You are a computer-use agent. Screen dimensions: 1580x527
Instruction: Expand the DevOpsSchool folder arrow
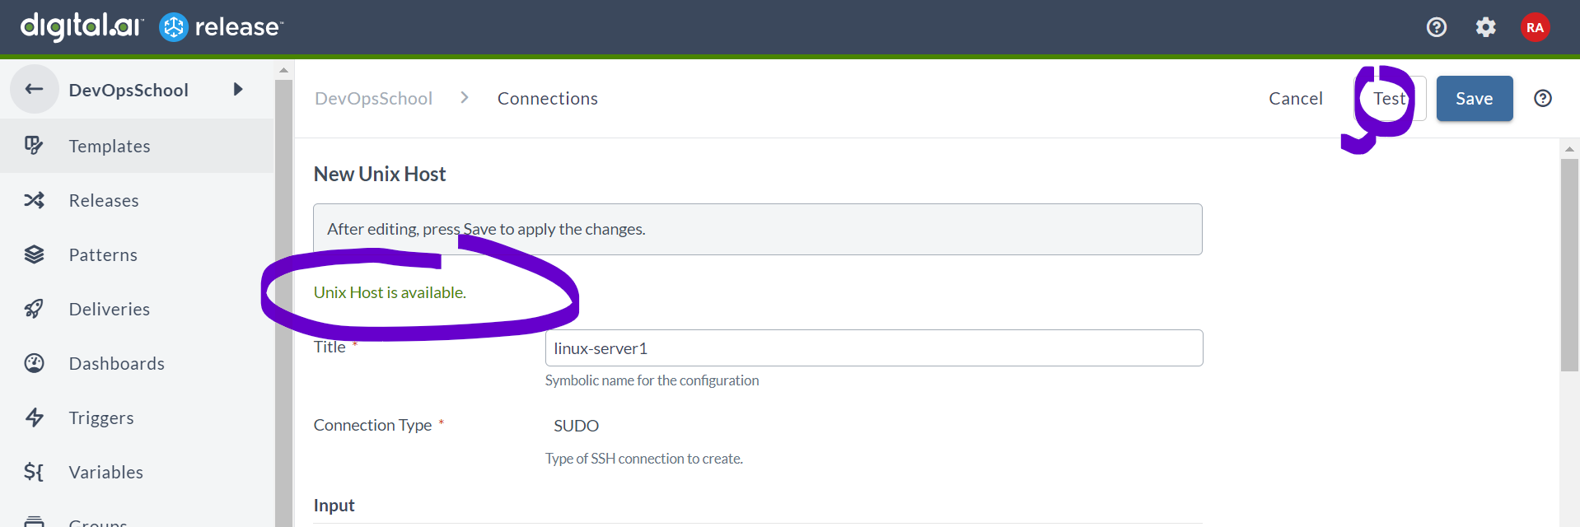[238, 89]
